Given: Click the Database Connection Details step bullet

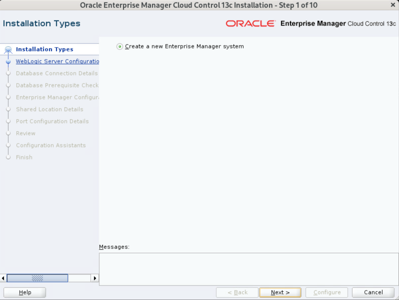Looking at the screenshot, I should click(x=8, y=73).
